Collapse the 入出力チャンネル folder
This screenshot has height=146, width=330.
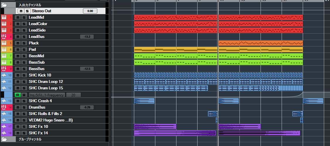pyautogui.click(x=4, y=5)
